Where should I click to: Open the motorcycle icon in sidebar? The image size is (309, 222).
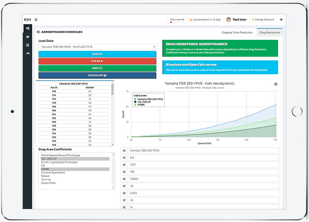coord(28,53)
